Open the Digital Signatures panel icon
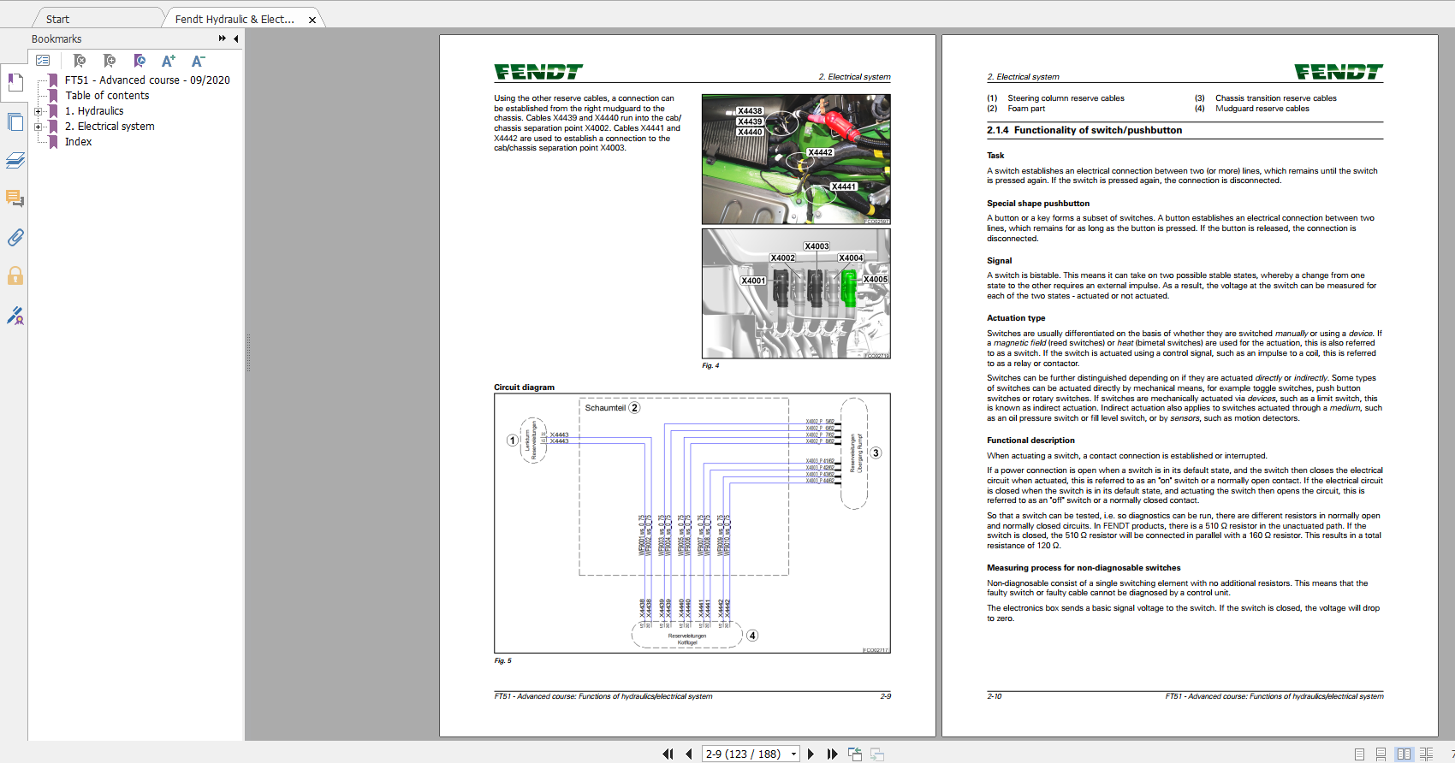 [15, 316]
